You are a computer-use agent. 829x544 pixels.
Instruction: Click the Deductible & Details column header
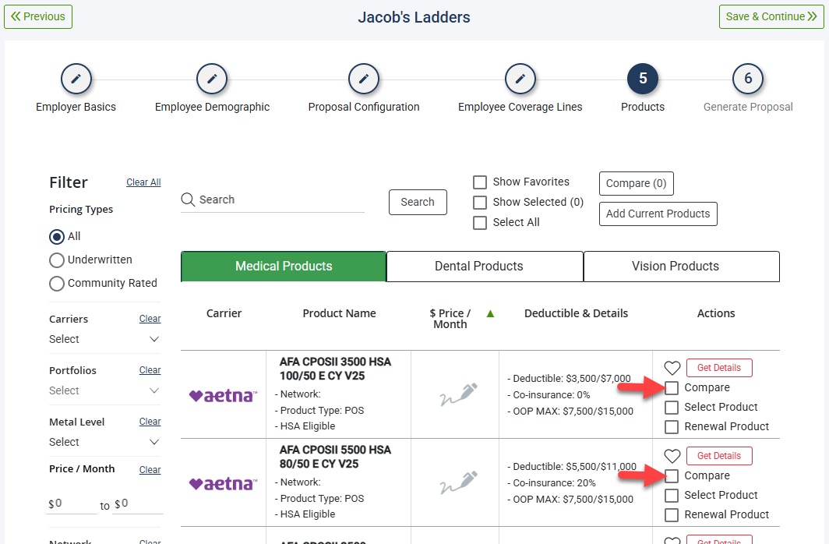pos(576,313)
